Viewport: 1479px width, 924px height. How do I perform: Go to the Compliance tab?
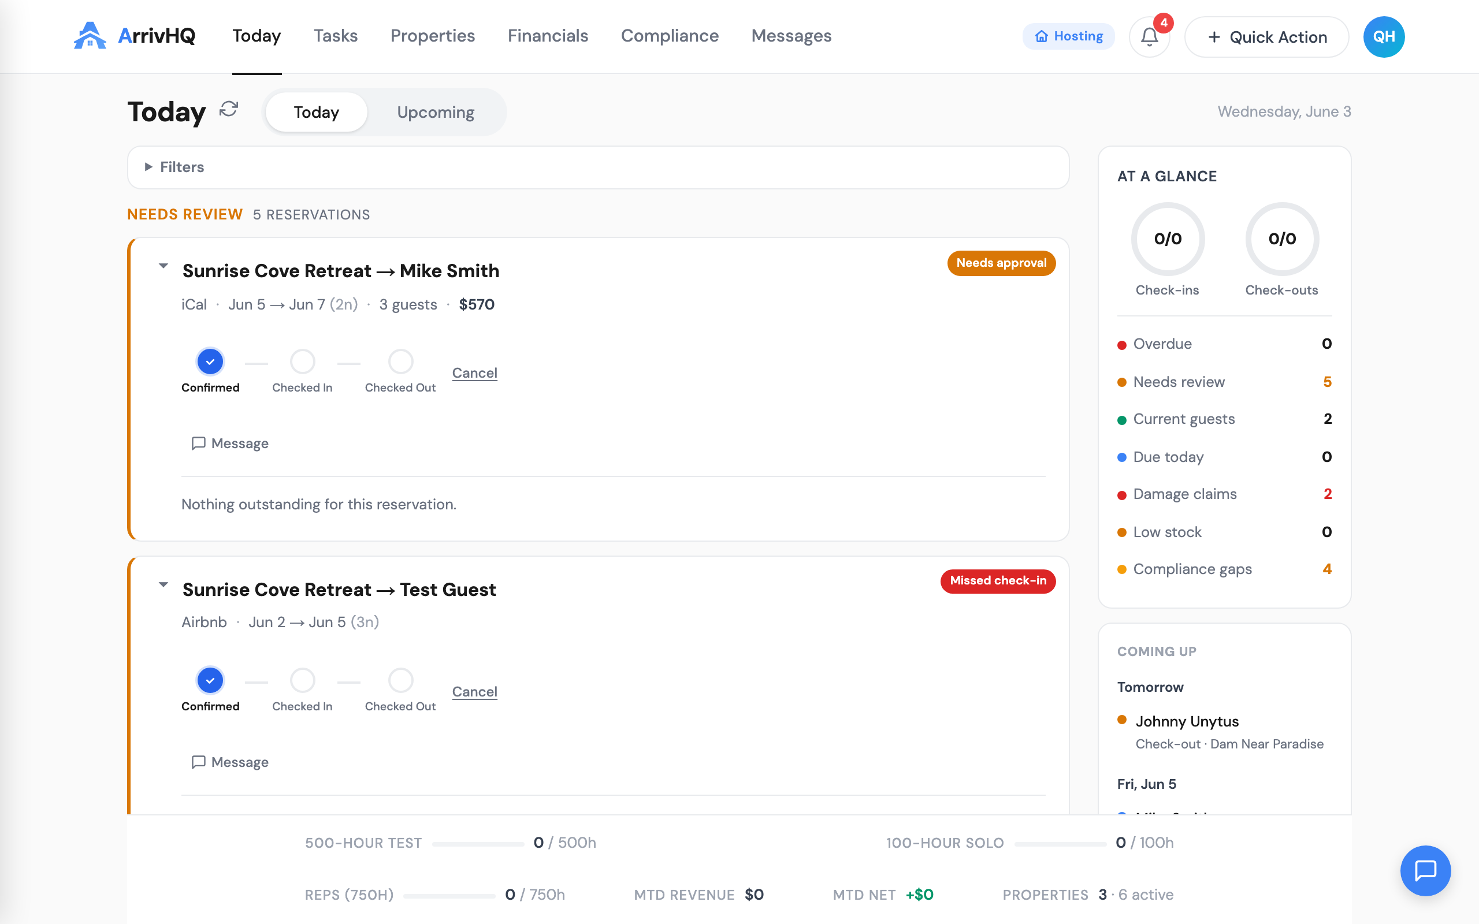point(670,35)
